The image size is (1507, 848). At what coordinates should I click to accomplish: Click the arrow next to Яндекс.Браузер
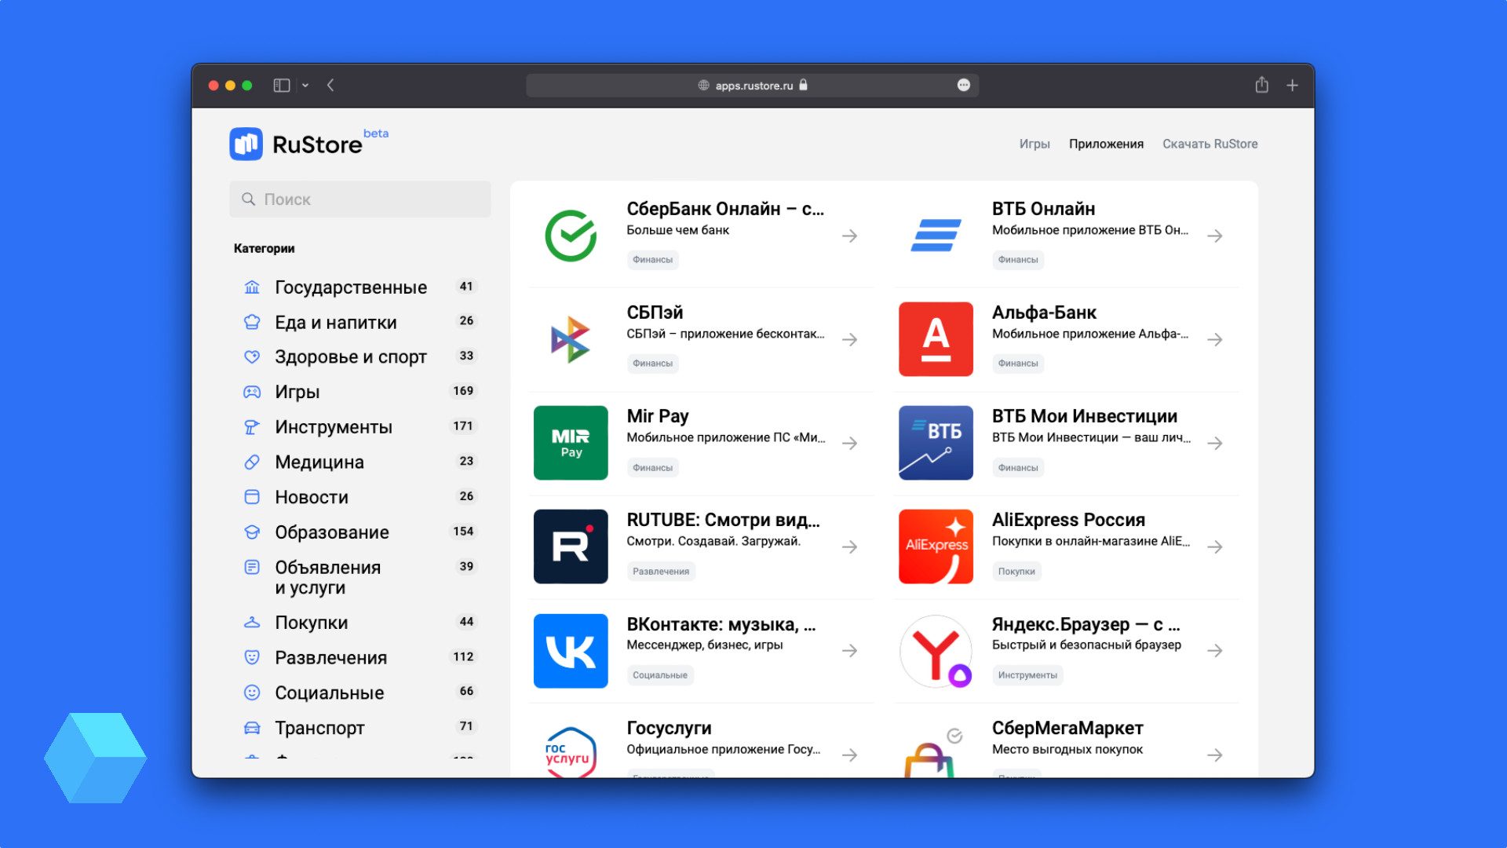1215,651
